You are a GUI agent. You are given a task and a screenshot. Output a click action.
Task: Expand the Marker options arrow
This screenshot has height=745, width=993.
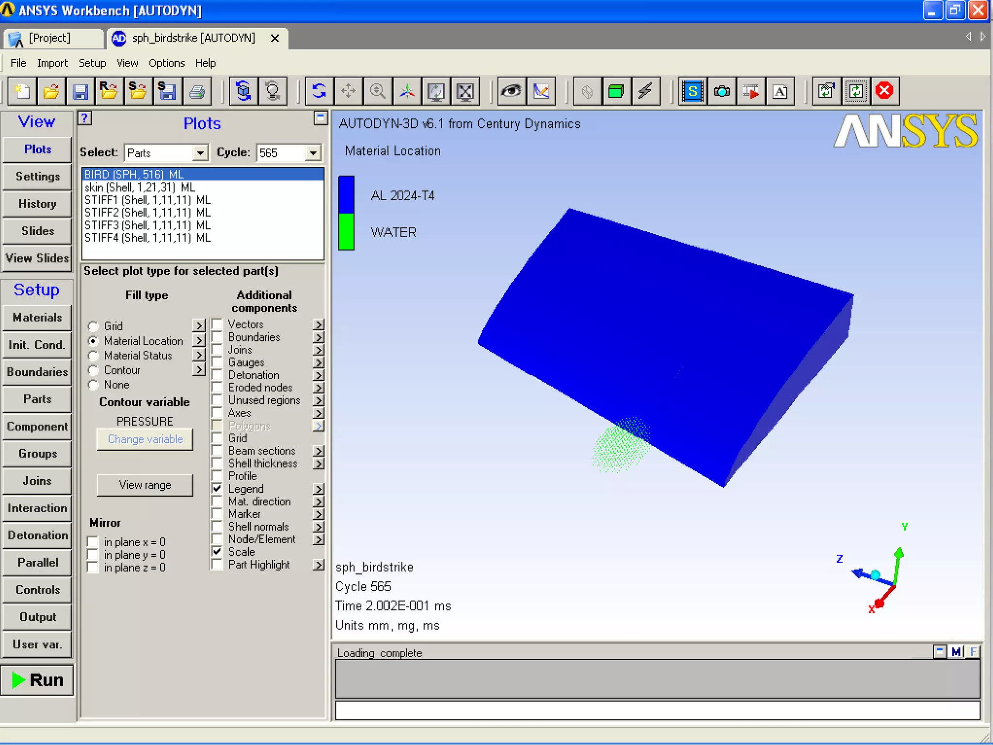pos(319,514)
